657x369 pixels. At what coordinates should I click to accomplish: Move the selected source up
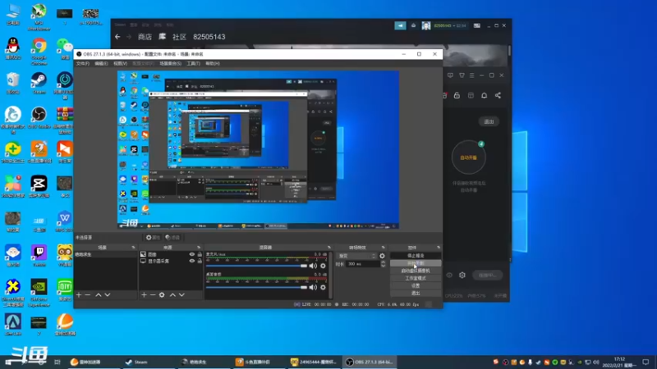[x=172, y=295]
